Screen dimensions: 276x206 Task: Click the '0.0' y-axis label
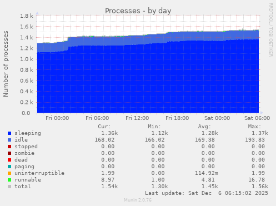pos(26,113)
